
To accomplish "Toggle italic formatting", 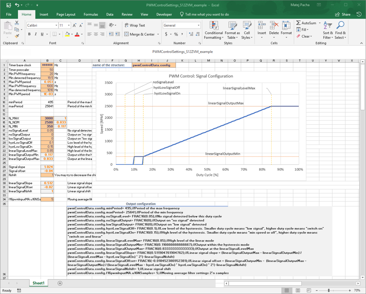I will point(35,34).
